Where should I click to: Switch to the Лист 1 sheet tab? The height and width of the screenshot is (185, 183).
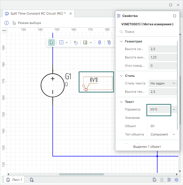[x=15, y=180]
